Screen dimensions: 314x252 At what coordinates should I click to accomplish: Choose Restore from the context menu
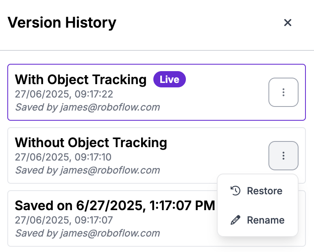click(x=264, y=191)
